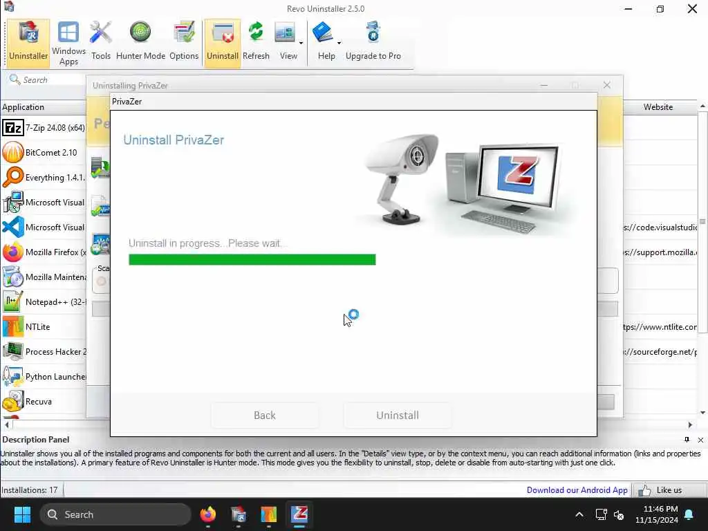
Task: Click Upgrade to Pro
Action: click(373, 41)
